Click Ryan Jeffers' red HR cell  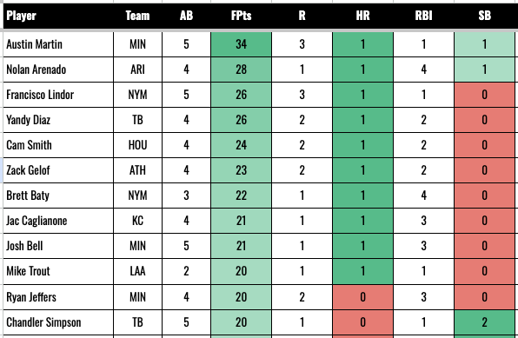point(362,297)
